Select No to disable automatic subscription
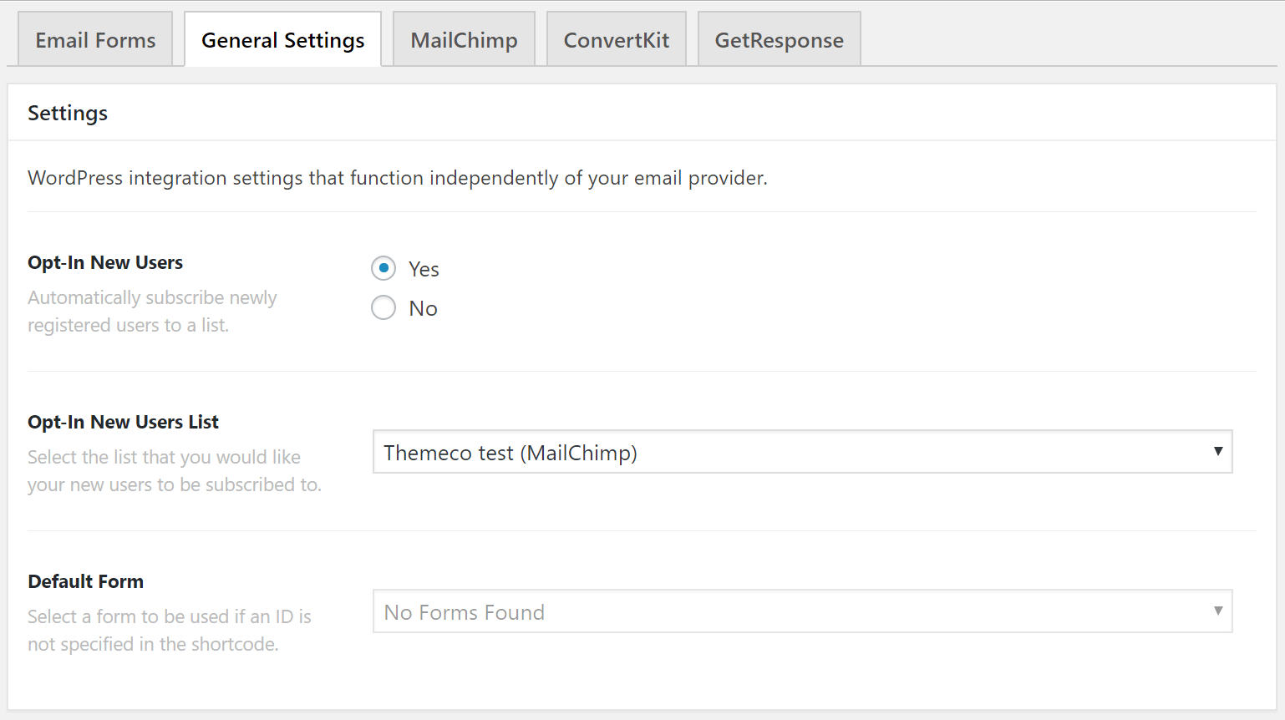The image size is (1285, 720). click(383, 307)
